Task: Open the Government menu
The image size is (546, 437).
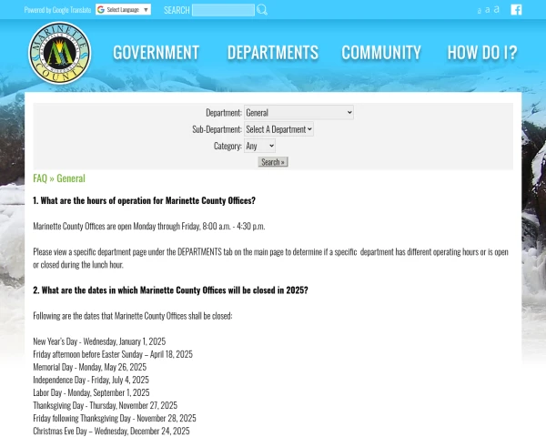Action: [x=156, y=53]
